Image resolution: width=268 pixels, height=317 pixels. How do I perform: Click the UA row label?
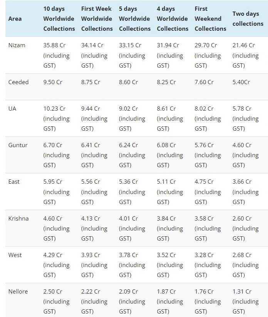tap(12, 109)
